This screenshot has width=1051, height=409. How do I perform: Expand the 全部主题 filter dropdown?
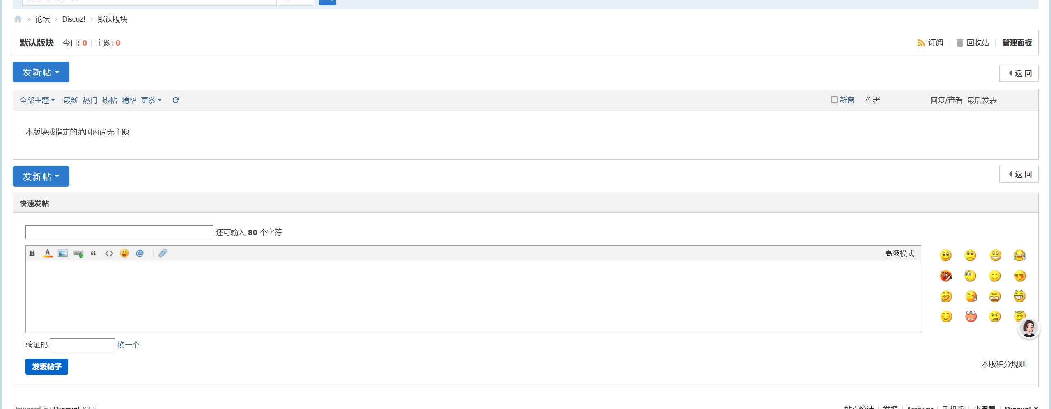click(x=37, y=101)
